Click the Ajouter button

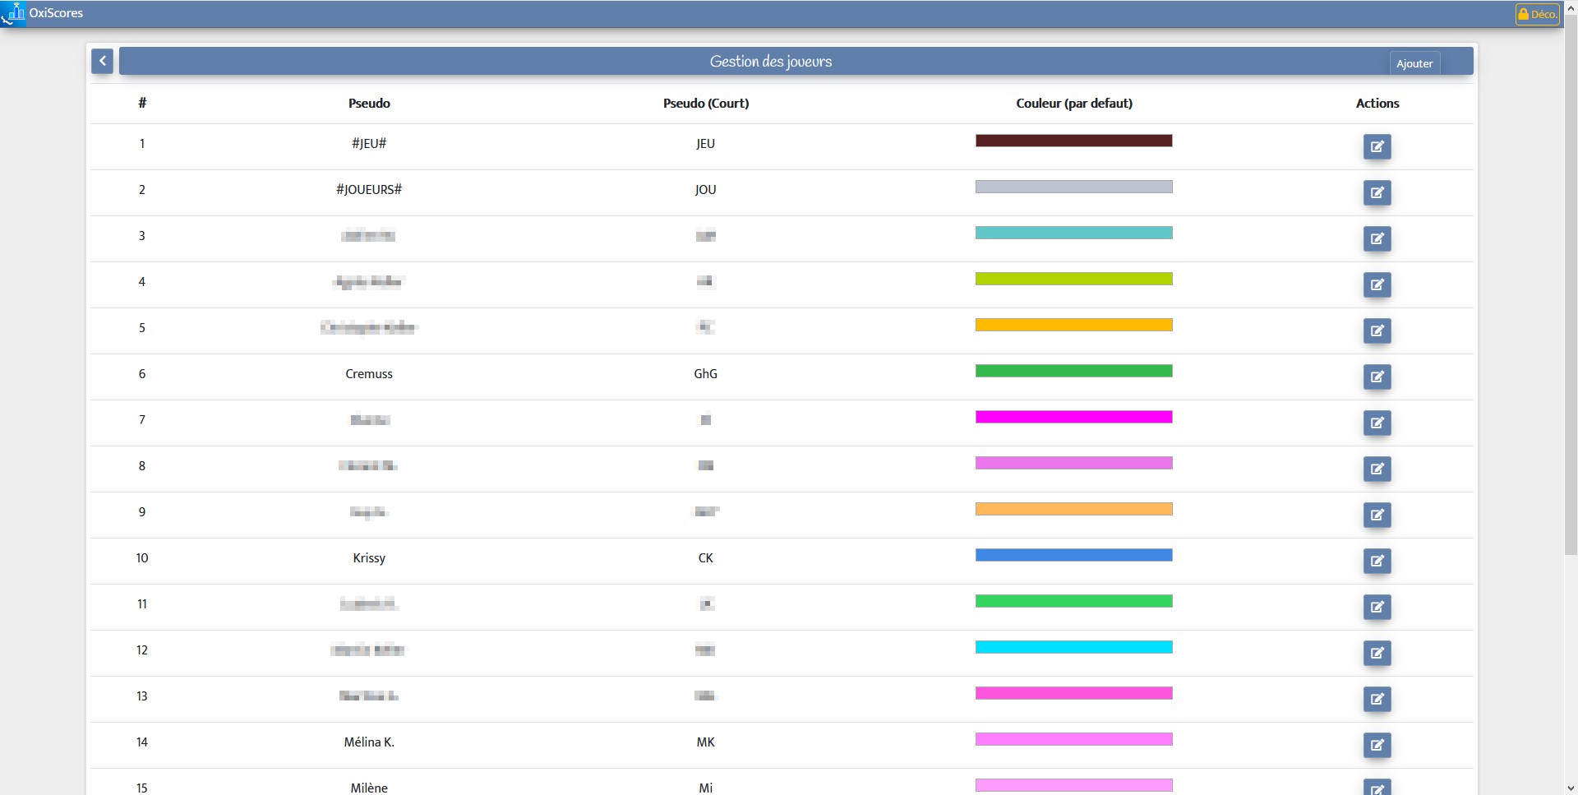(x=1414, y=63)
